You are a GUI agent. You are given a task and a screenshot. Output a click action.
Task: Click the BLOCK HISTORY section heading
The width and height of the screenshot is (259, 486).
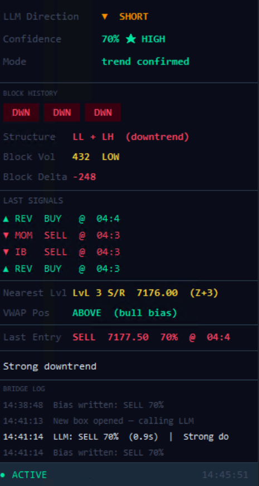point(30,94)
